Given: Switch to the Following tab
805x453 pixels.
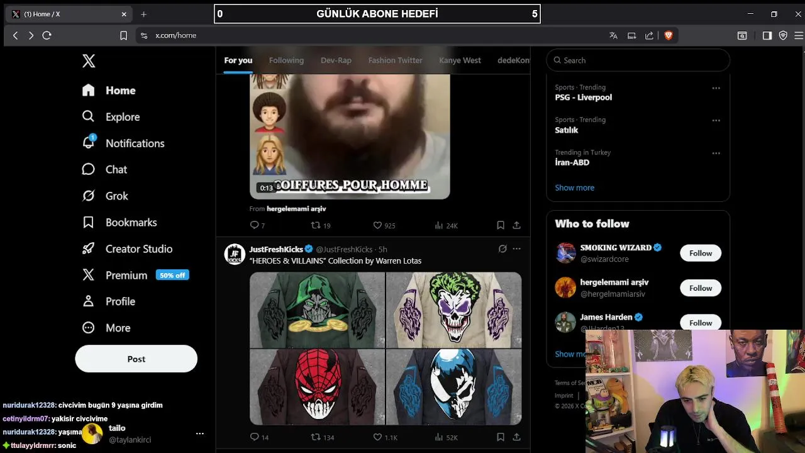Looking at the screenshot, I should click(286, 60).
